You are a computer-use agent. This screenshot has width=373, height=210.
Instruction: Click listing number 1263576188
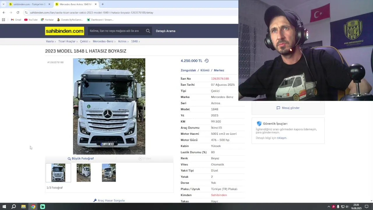220,79
